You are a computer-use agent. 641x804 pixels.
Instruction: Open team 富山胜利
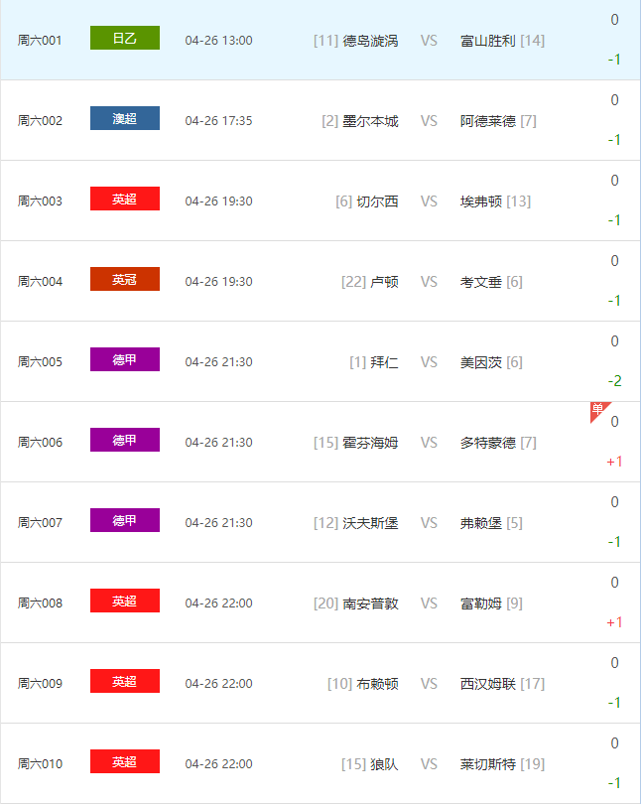(488, 41)
